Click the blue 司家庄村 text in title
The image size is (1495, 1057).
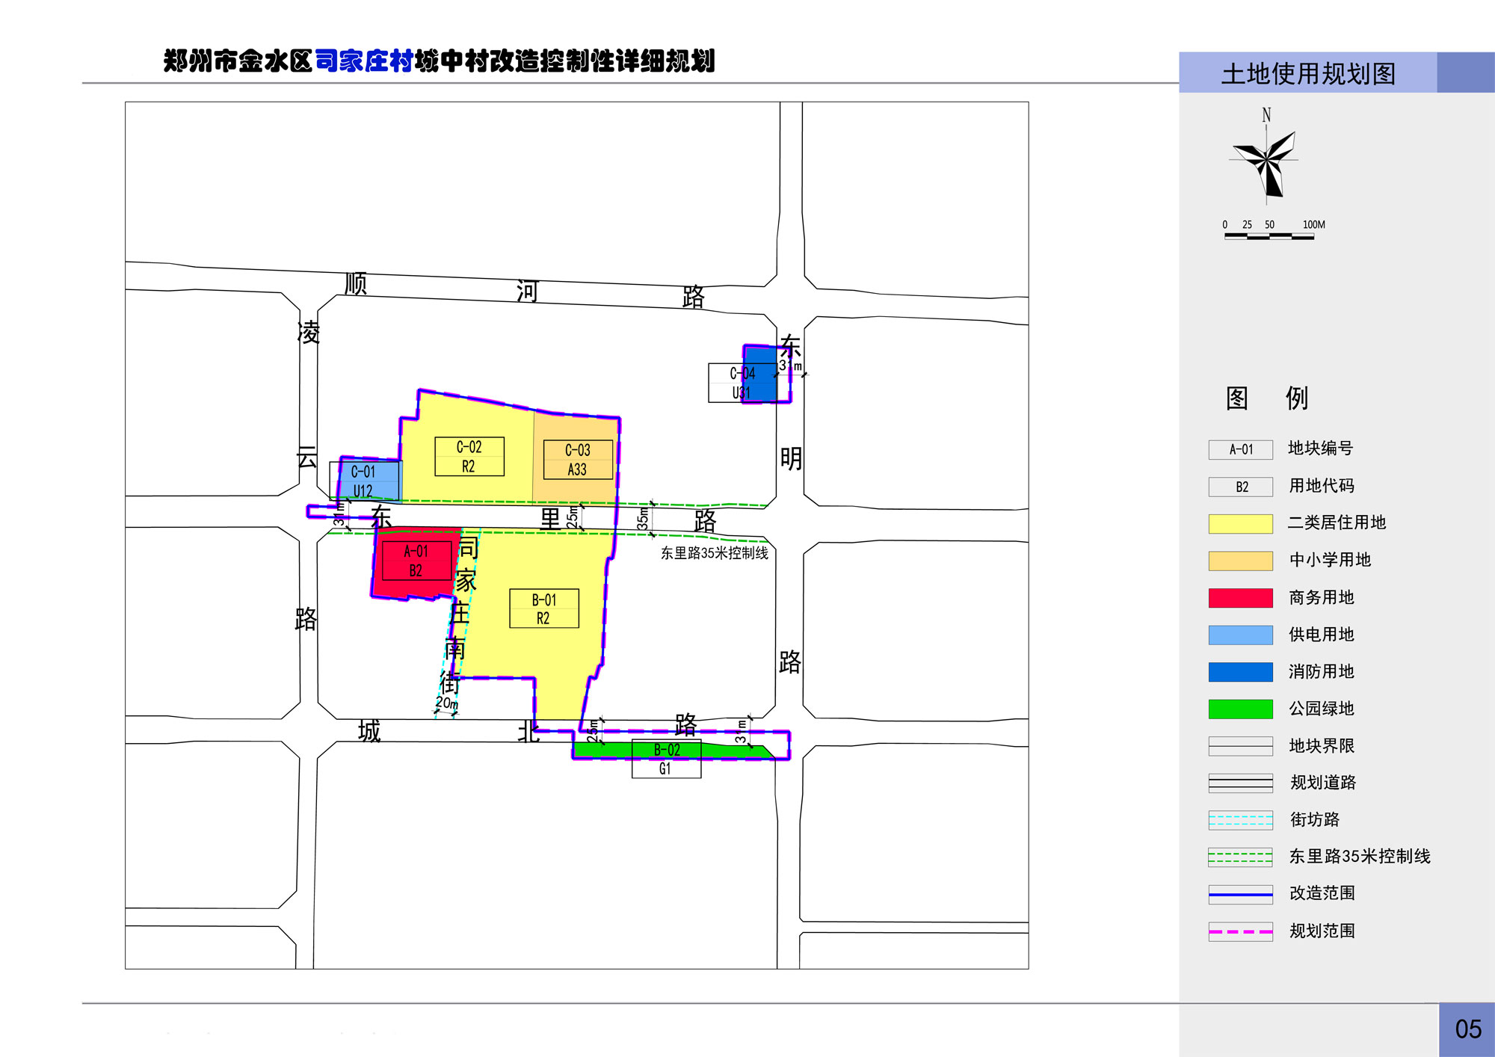(x=364, y=61)
